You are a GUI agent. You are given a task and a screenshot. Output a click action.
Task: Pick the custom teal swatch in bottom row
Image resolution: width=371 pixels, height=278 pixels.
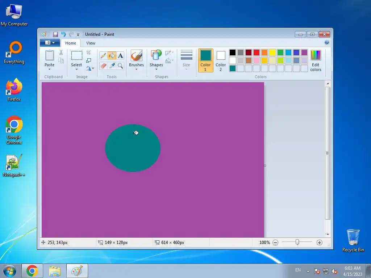(233, 68)
